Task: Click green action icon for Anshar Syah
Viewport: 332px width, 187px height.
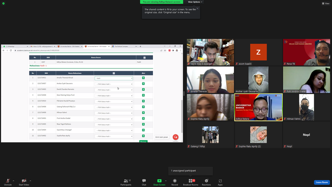Action: [143, 84]
